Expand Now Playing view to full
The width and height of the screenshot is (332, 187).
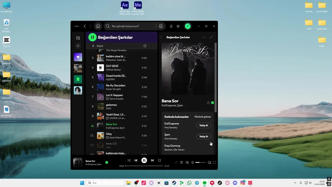[x=211, y=37]
